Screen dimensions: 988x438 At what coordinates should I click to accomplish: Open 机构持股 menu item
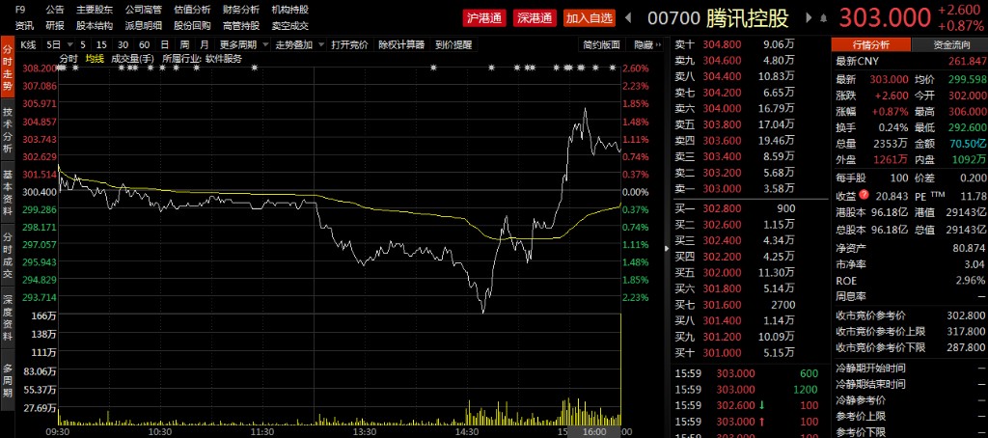pos(289,10)
